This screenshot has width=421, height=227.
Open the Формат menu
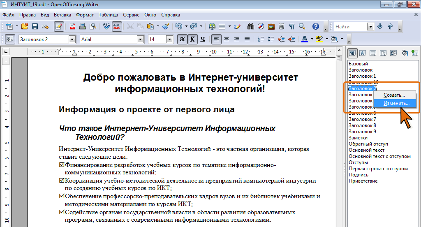85,15
